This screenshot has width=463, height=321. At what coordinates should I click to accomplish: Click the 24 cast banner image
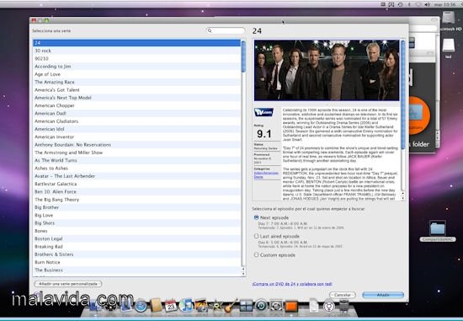[327, 70]
